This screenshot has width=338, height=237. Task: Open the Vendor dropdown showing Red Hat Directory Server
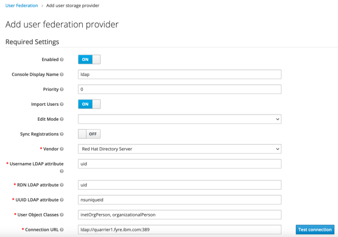179,149
